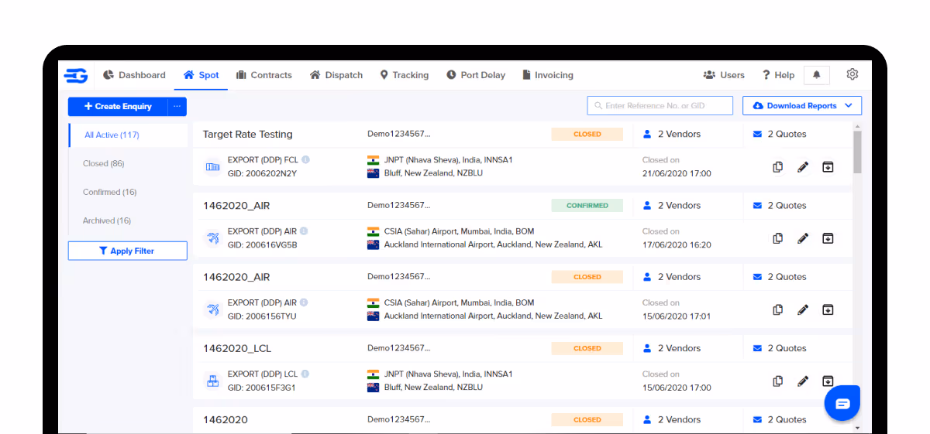
Task: Open the Contracts tab
Action: 264,75
